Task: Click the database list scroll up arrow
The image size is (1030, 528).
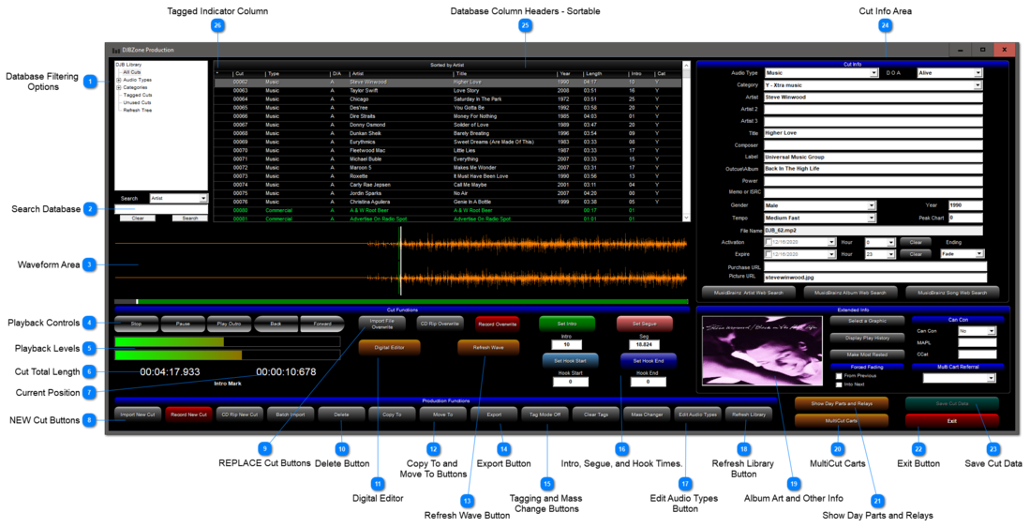Action: [x=686, y=65]
